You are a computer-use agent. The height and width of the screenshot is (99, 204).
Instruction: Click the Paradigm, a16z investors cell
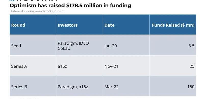point(80,86)
